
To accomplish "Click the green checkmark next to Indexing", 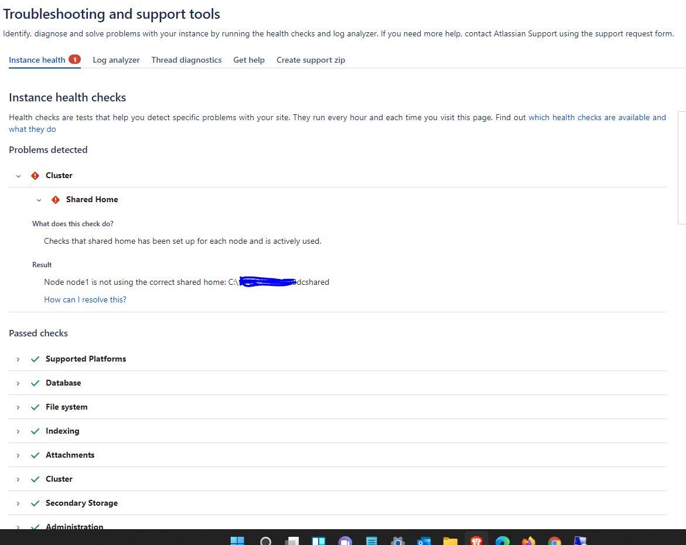I will pyautogui.click(x=35, y=431).
